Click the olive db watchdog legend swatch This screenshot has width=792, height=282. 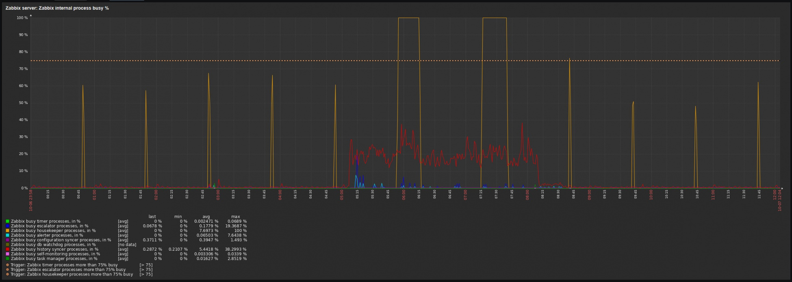[7, 245]
